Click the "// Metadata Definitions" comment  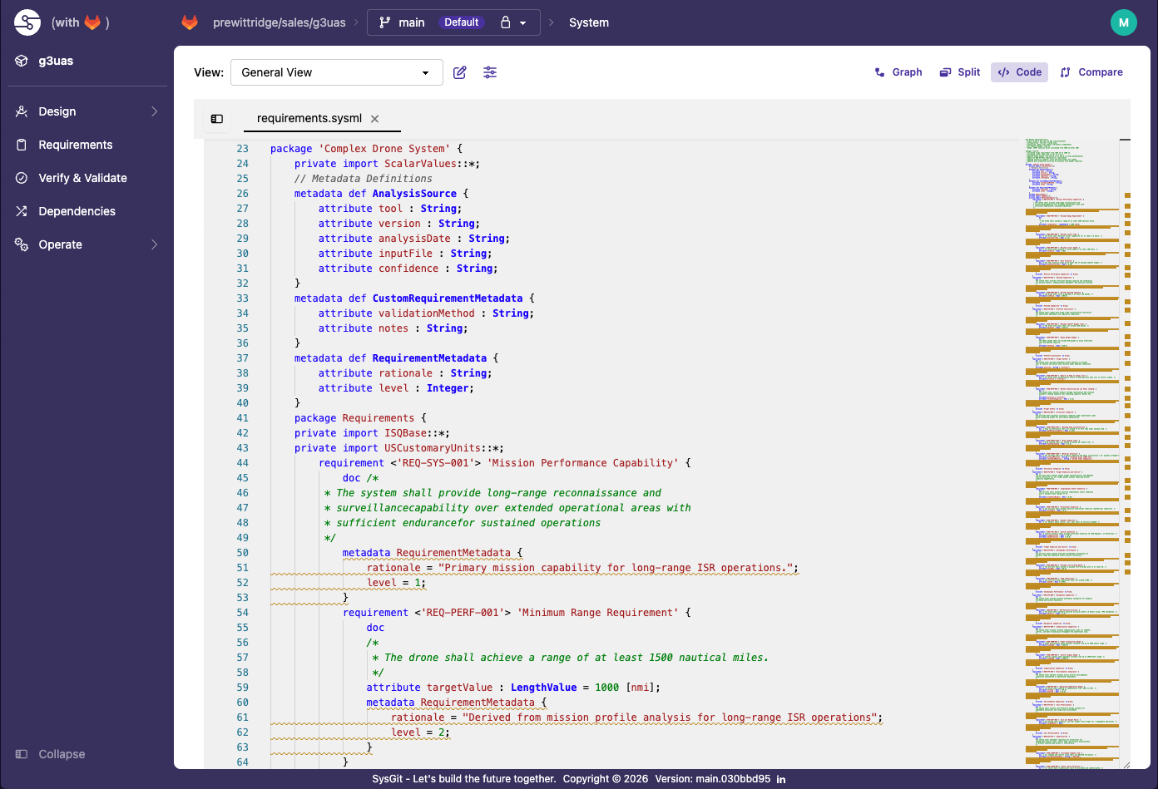click(x=364, y=179)
